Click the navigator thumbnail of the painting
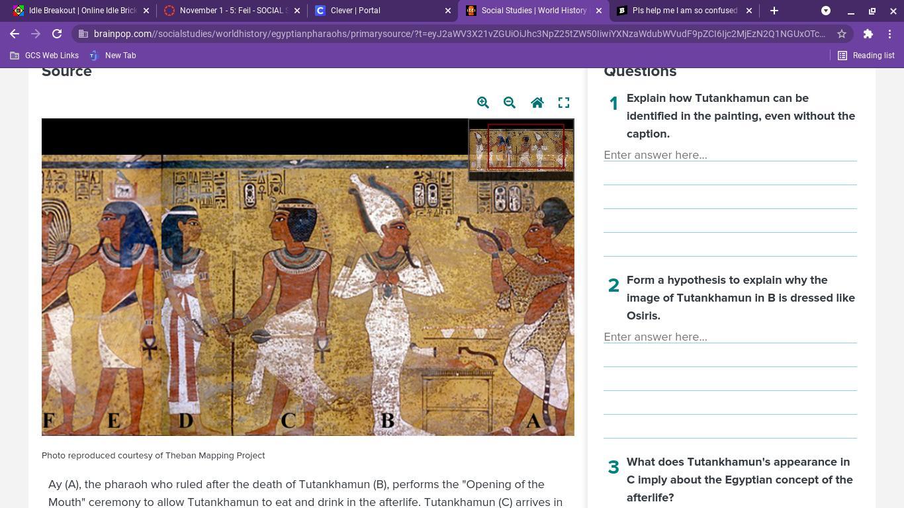This screenshot has height=508, width=904. (521, 149)
